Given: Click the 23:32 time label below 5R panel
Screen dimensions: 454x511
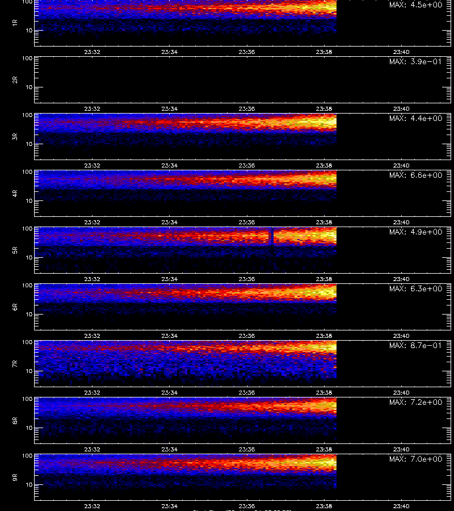Looking at the screenshot, I should pyautogui.click(x=92, y=279).
